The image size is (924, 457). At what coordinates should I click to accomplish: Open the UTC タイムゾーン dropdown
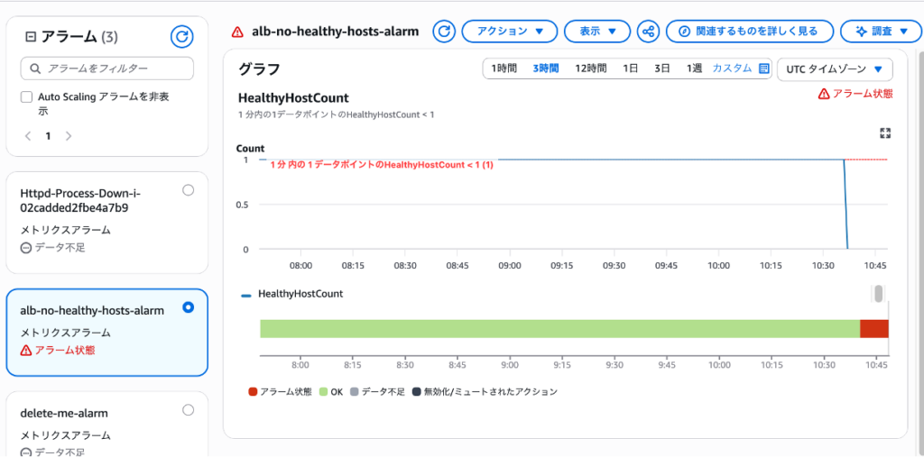tap(835, 69)
